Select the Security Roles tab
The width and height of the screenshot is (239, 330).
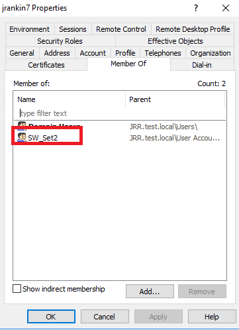(60, 41)
